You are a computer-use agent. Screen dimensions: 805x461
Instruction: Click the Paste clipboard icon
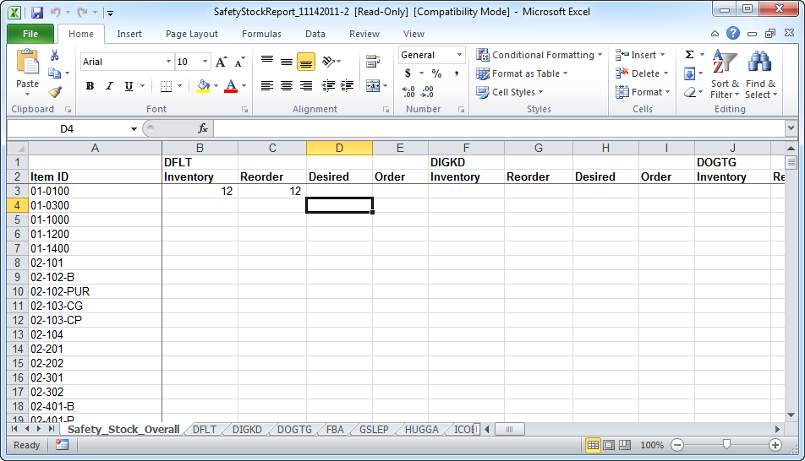(27, 63)
